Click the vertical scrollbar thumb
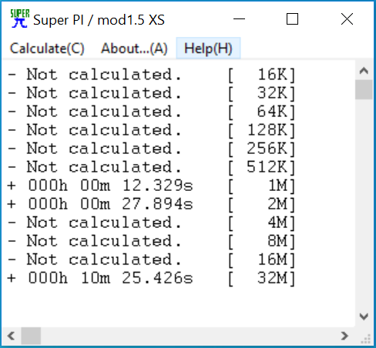Viewport: 376px width, 348px height. tap(364, 89)
